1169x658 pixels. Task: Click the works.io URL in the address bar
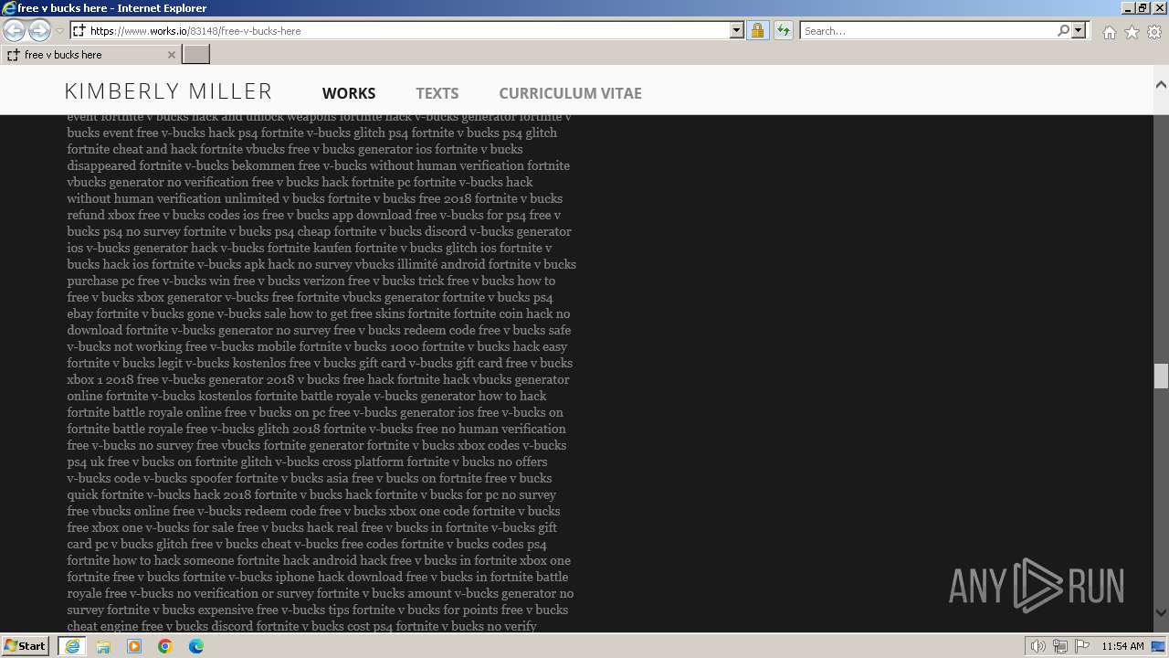(x=195, y=31)
